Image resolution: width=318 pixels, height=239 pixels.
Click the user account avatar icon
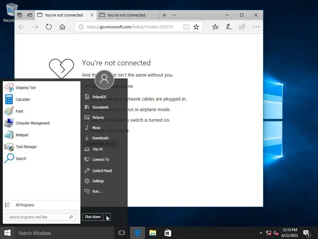(104, 79)
